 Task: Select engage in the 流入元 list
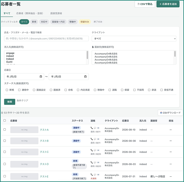(10, 53)
